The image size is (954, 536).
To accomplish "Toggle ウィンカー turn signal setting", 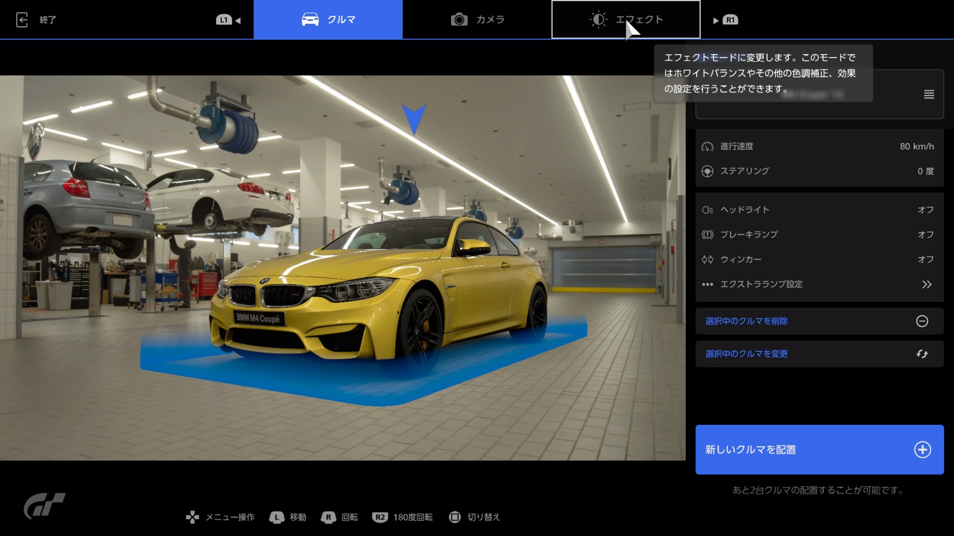I will 819,260.
